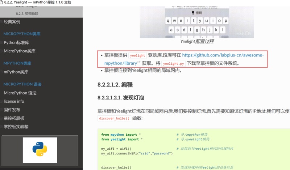This screenshot has width=290, height=170.
Task: Open the 经典案例 page link
Action: (x=12, y=22)
